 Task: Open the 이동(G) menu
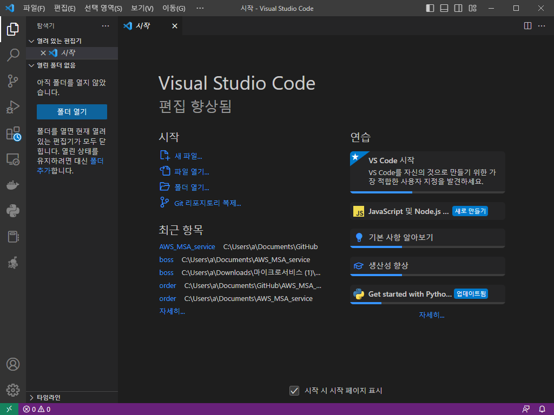tap(174, 8)
